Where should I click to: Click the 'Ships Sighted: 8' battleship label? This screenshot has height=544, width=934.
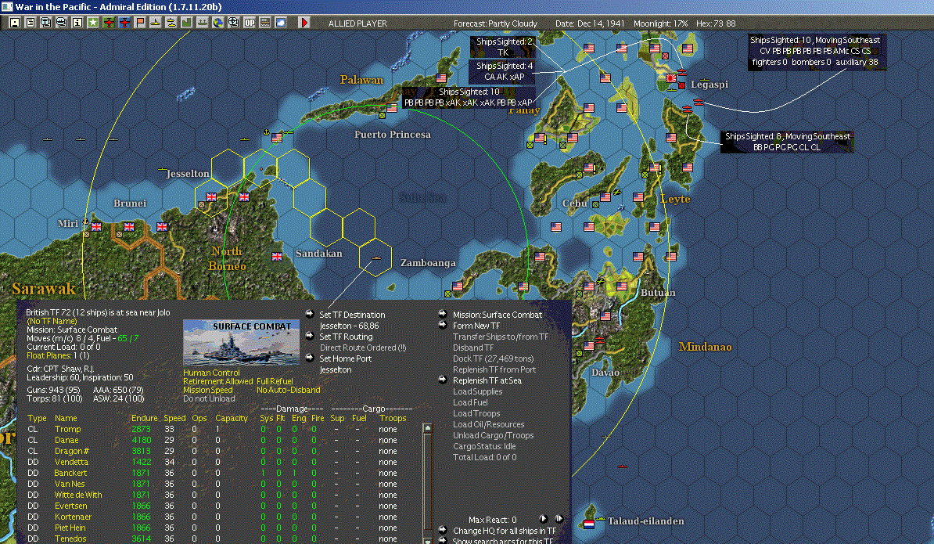[787, 142]
